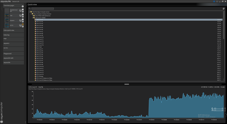
Task: Select CPU Core #14 load percentage row
Action: tap(129, 45)
